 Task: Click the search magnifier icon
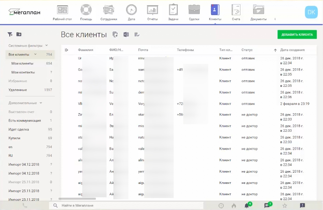coord(55,206)
